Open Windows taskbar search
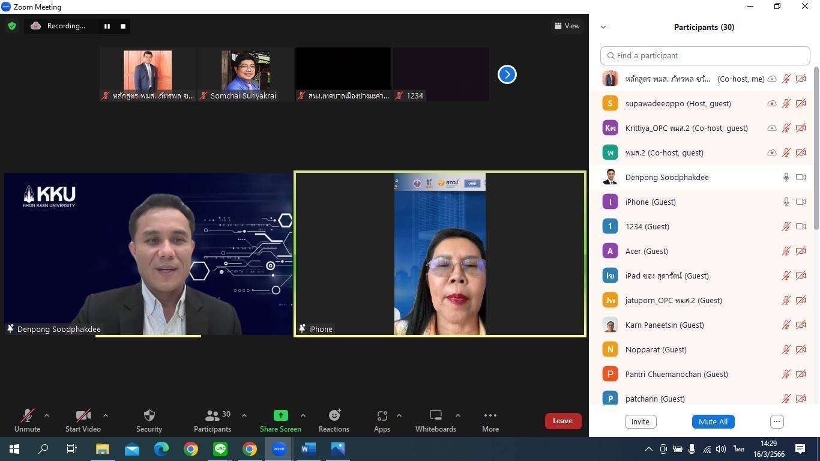820x461 pixels. pos(43,449)
